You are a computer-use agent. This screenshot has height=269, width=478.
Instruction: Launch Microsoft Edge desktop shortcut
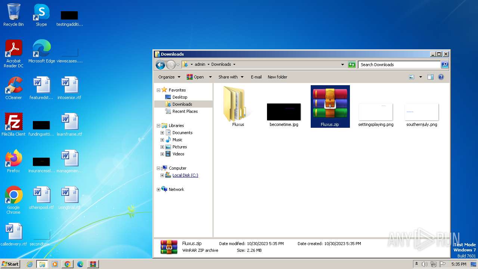(x=41, y=51)
